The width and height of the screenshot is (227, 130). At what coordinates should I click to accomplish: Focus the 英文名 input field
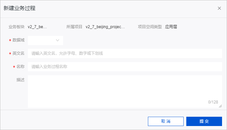click(x=125, y=53)
